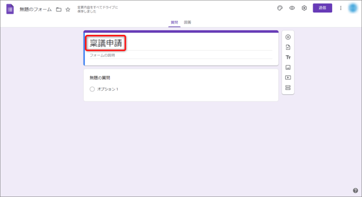The height and width of the screenshot is (197, 362).
Task: Click the フォームの説明 description field
Action: pos(179,55)
